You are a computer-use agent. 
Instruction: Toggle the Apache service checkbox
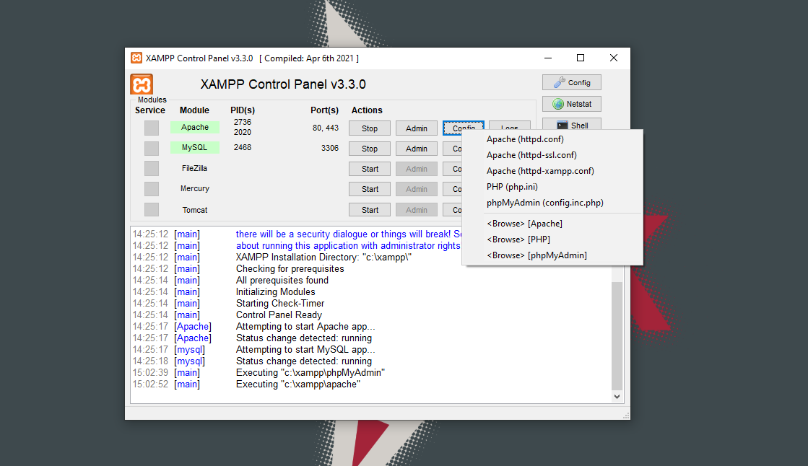[151, 128]
